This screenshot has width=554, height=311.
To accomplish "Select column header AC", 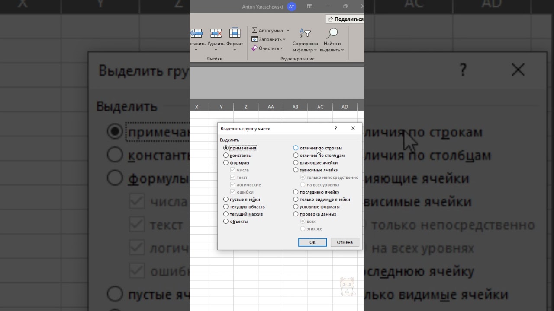I will click(320, 107).
